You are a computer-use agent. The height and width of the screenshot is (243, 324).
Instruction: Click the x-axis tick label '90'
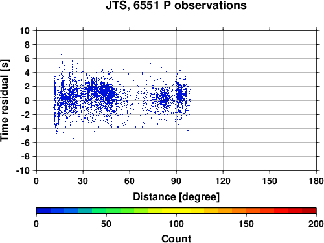click(176, 181)
